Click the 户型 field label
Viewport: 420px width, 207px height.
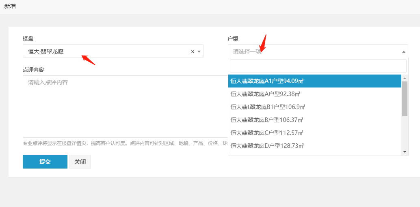[233, 38]
